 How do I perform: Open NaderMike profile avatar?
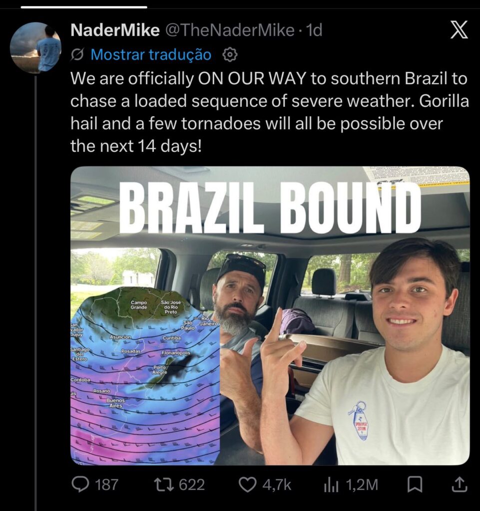click(x=35, y=47)
